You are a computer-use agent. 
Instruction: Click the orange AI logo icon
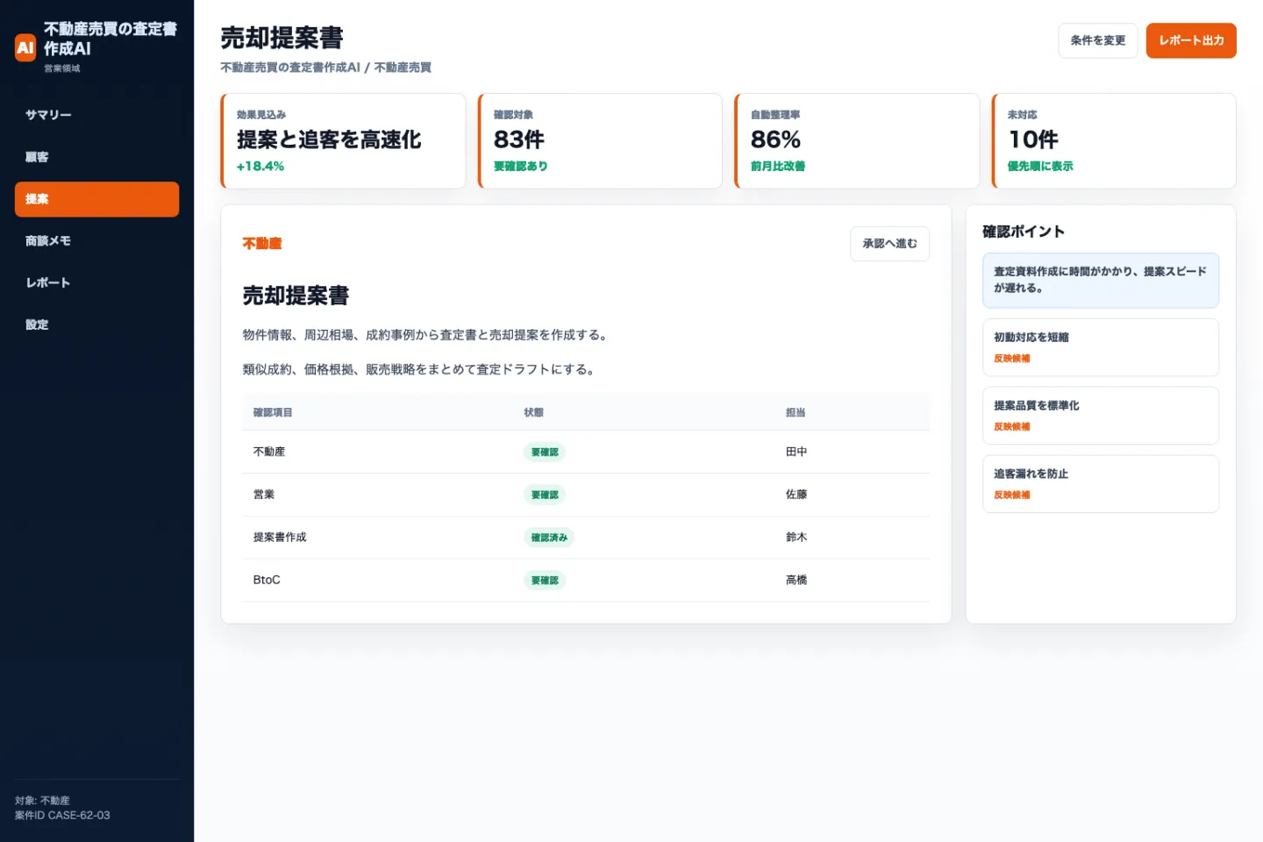pos(25,47)
